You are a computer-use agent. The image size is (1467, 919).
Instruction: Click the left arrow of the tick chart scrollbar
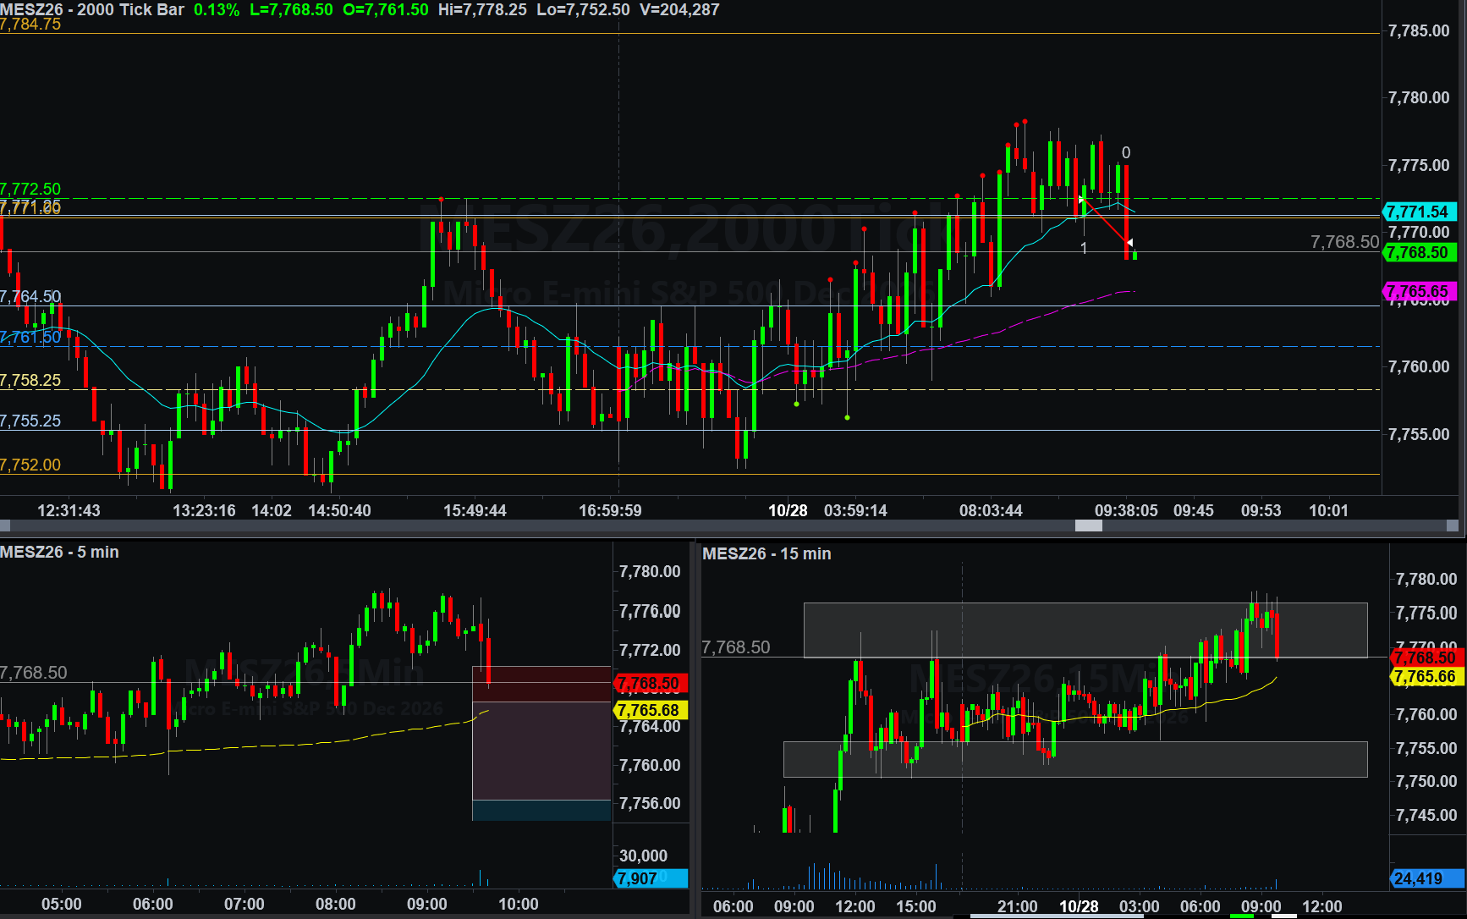coord(5,526)
